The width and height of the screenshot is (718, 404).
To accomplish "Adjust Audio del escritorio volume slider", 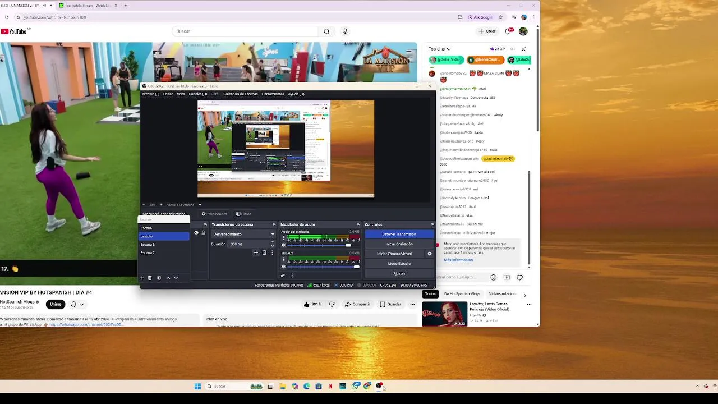I will pos(323,245).
